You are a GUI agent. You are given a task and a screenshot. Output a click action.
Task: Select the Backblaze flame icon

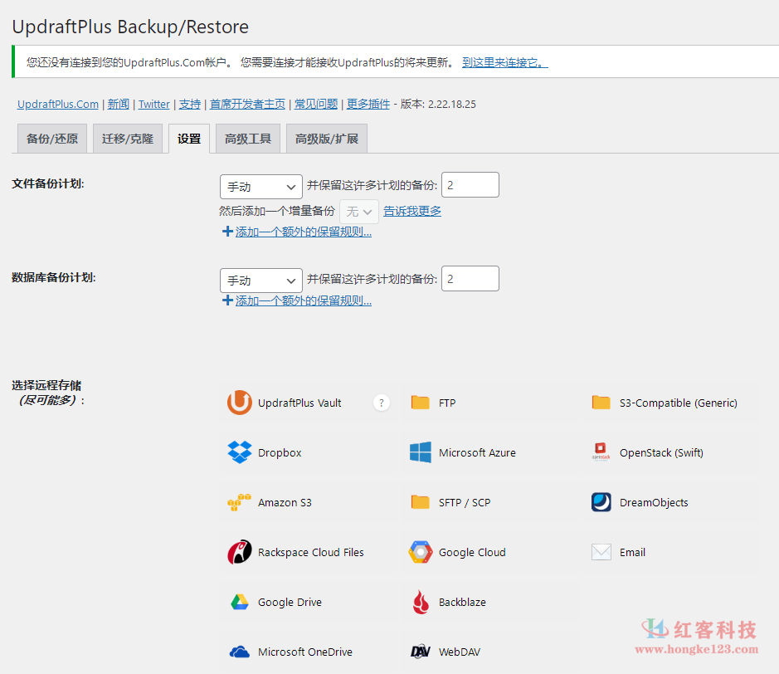click(421, 602)
